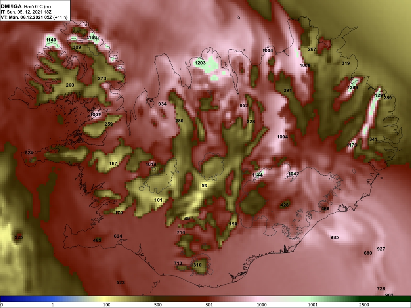Select the '1144' value label

tap(257, 175)
